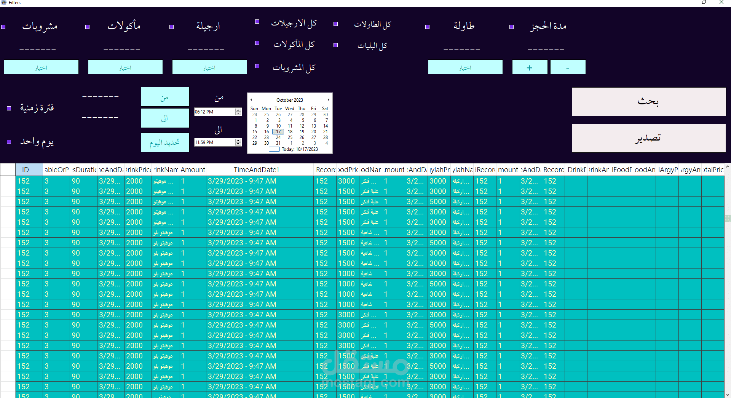
Task: Click the تصدير export button
Action: pos(649,138)
